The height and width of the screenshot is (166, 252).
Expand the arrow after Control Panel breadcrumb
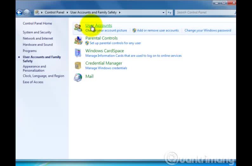[x=67, y=12]
